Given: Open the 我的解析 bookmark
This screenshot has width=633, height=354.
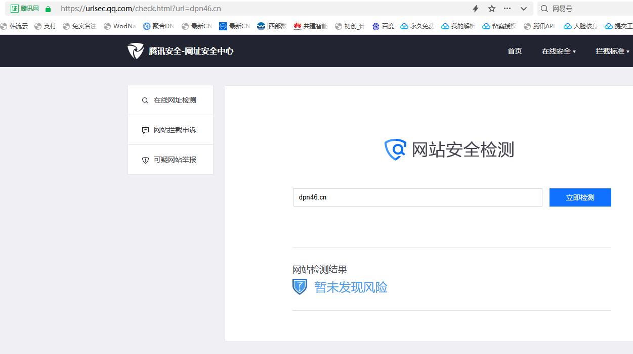Looking at the screenshot, I should pos(458,26).
